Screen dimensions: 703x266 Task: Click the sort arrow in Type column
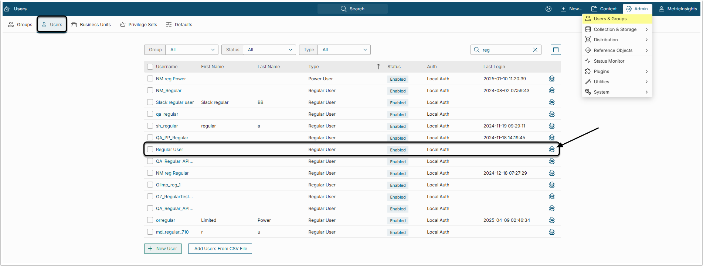click(378, 67)
